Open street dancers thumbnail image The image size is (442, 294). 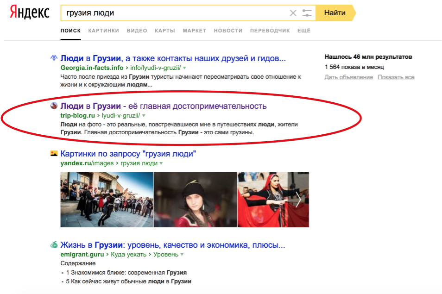107,200
